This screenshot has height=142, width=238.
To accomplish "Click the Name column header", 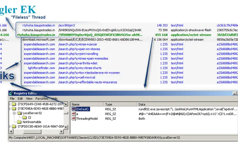I will (x=87, y=104).
